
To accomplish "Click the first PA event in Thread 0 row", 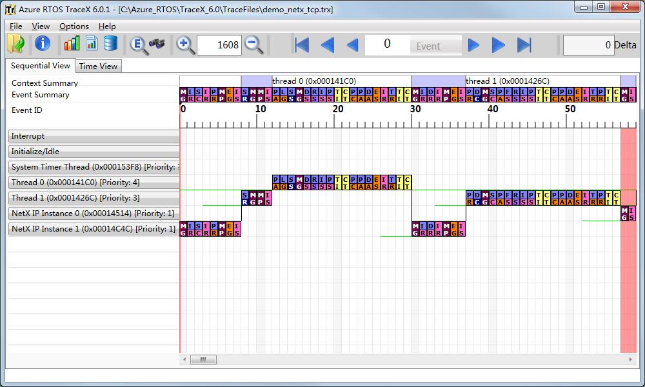I will pos(276,183).
